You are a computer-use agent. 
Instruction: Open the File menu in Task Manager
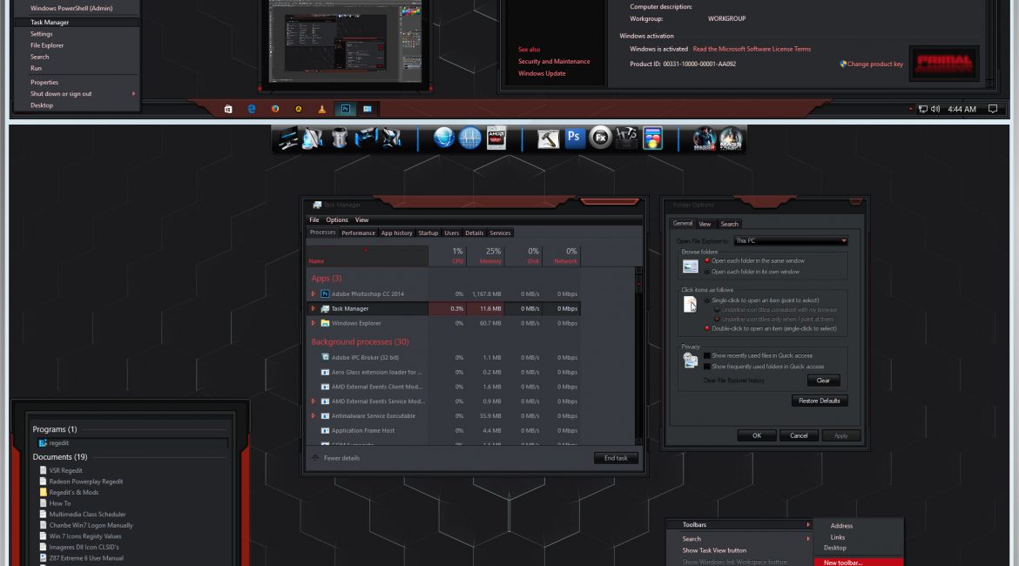point(314,220)
